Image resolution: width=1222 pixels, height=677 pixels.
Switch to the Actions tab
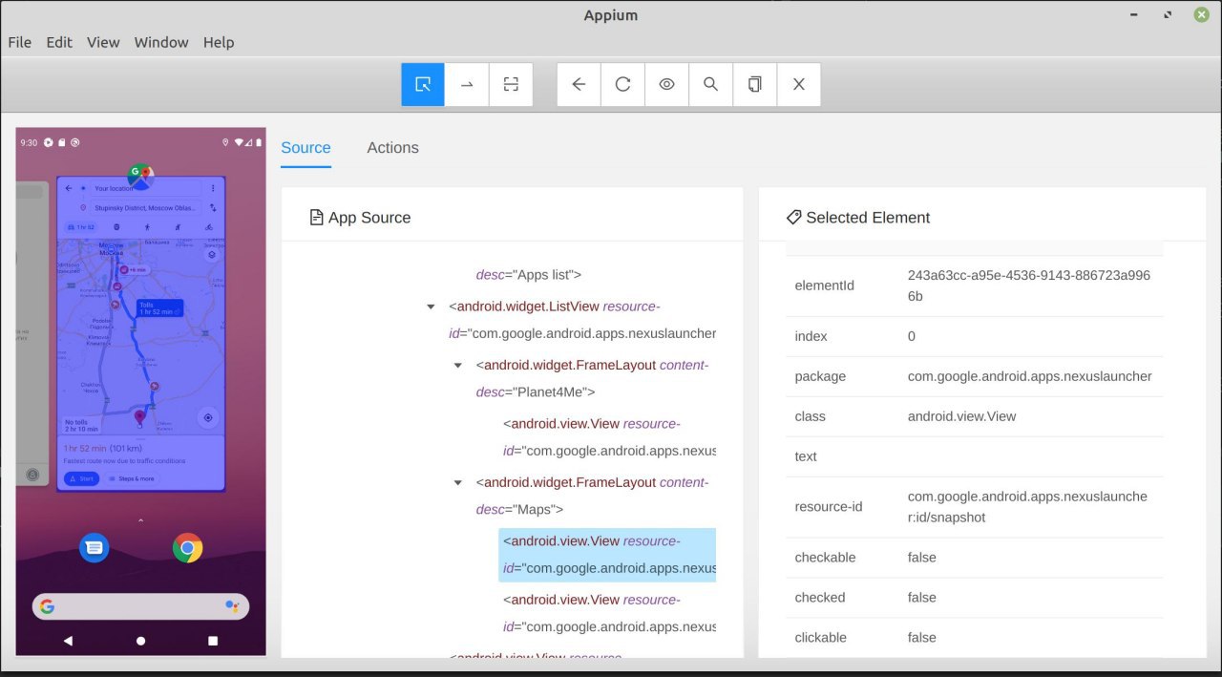pos(392,148)
